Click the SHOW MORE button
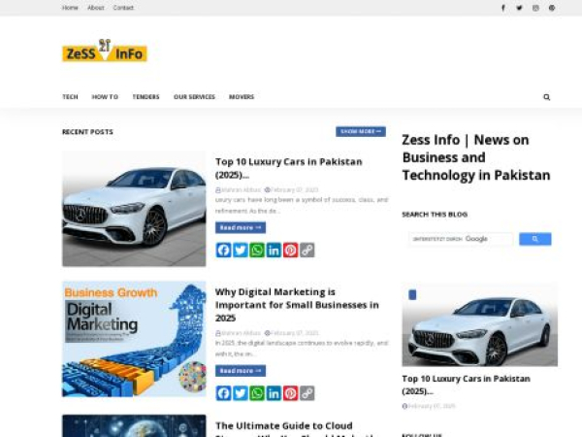The width and height of the screenshot is (582, 437). pyautogui.click(x=361, y=131)
